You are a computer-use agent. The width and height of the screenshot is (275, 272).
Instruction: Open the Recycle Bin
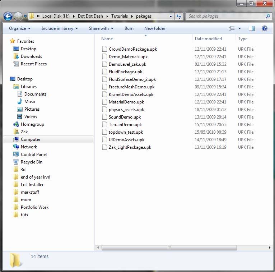click(x=28, y=162)
